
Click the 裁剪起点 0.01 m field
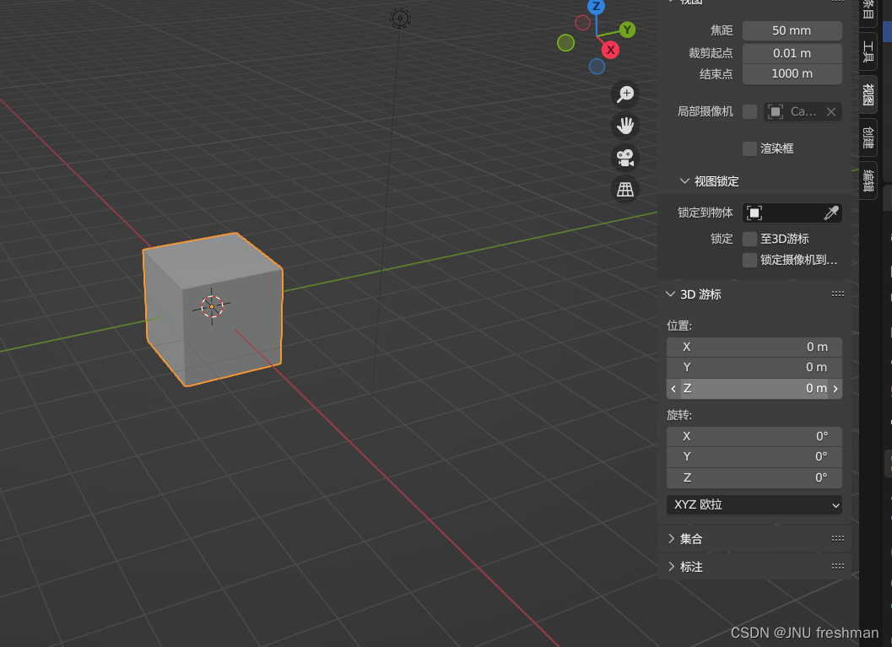click(x=792, y=53)
